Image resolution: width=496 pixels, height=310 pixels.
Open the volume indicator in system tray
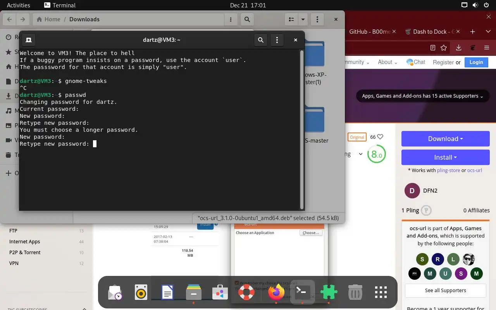coord(475,5)
